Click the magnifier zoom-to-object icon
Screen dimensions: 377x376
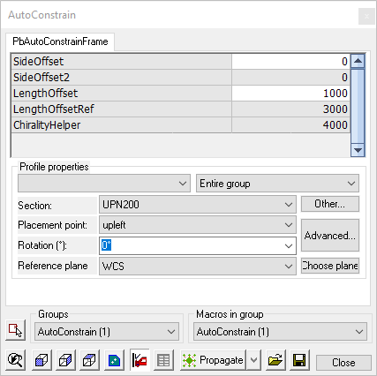click(15, 360)
